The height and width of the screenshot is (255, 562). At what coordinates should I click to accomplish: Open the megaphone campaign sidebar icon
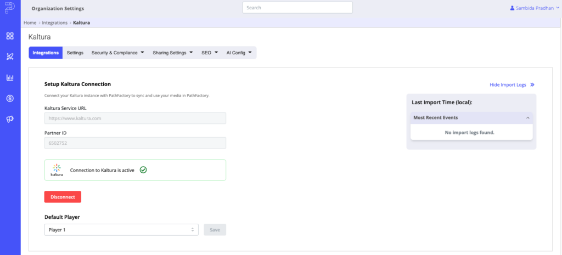tap(10, 119)
